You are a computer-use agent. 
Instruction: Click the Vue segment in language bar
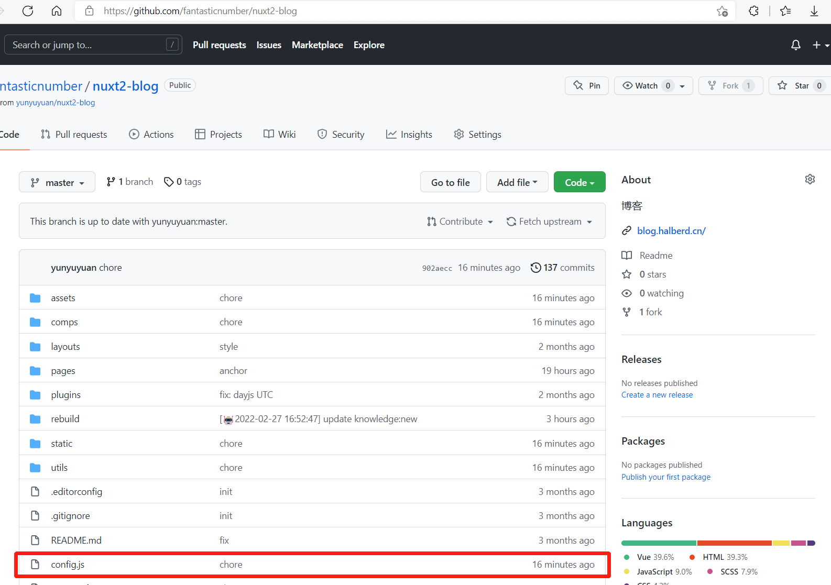tap(658, 543)
